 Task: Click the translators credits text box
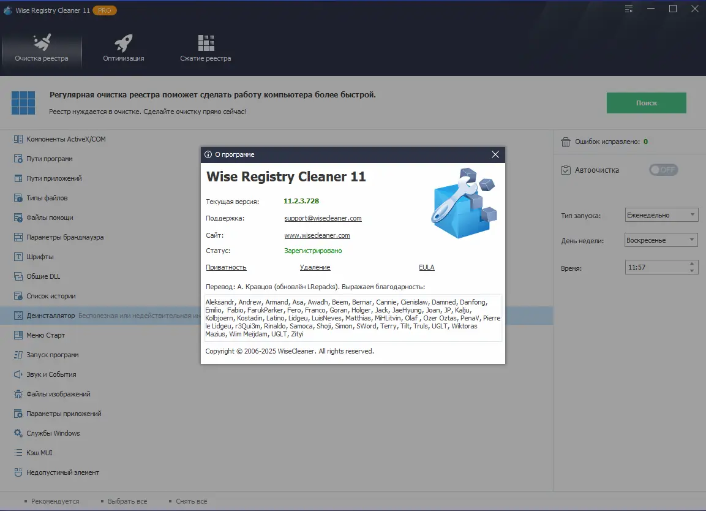click(x=353, y=318)
